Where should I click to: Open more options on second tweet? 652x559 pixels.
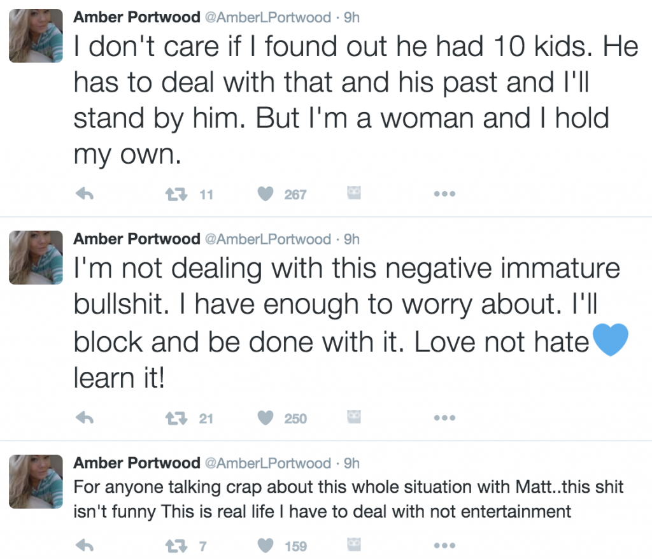[x=443, y=418]
